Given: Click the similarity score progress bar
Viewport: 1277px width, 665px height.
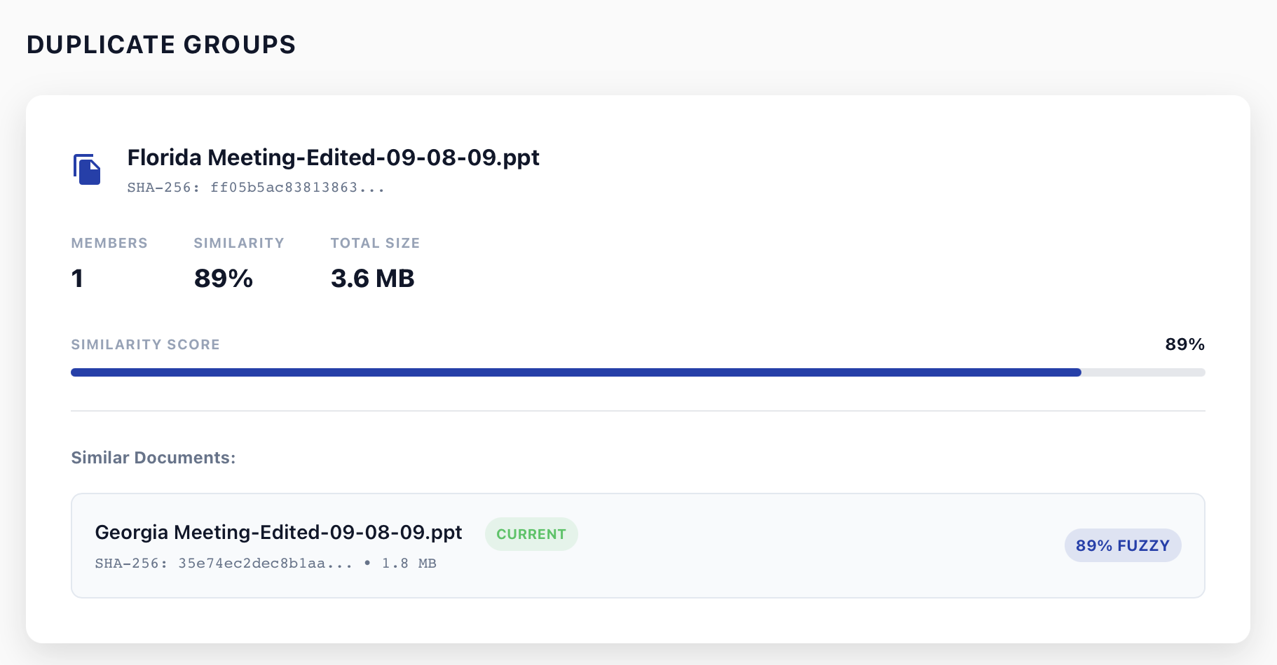Looking at the screenshot, I should 575,372.
